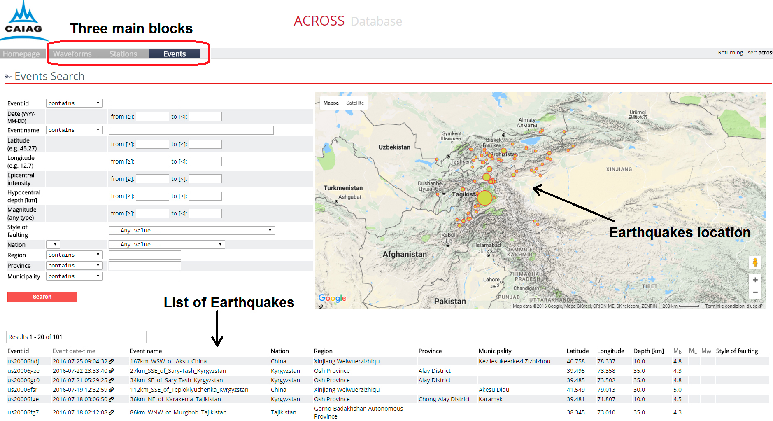Switch map to Satellite view
The image size is (773, 421).
pos(355,103)
